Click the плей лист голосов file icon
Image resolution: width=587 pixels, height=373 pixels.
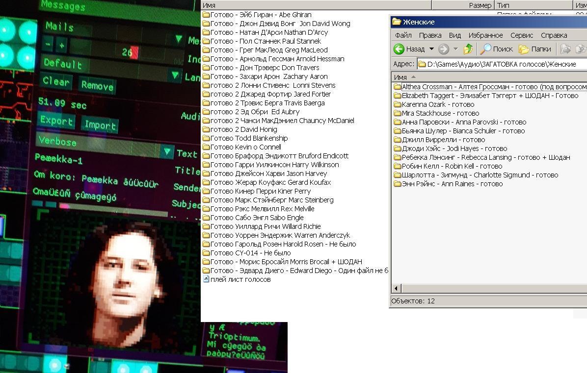tap(206, 279)
